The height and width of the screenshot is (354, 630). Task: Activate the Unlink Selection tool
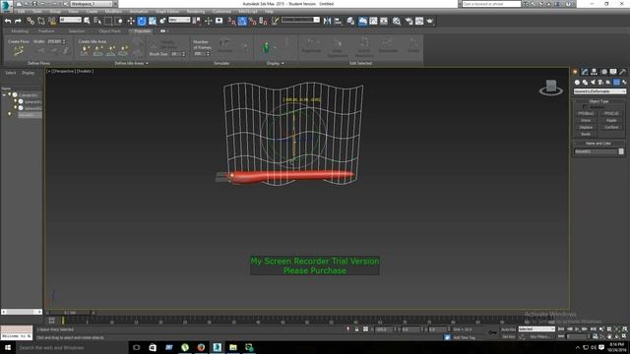point(41,21)
